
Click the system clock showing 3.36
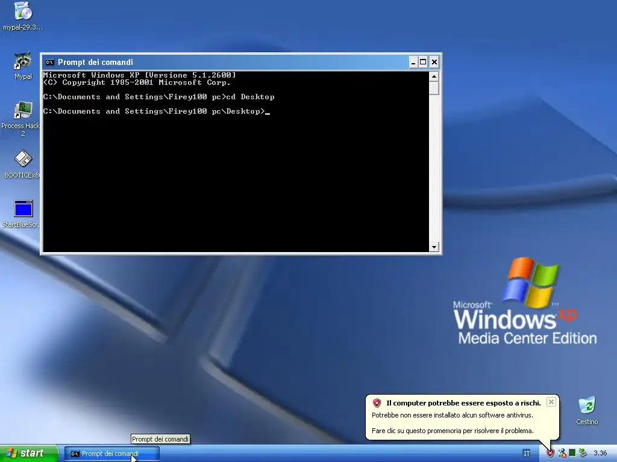[x=600, y=454]
